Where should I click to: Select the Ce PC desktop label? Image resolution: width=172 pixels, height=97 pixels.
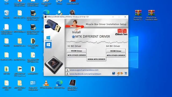6,4
